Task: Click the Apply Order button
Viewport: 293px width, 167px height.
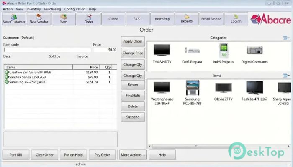Action: (x=133, y=41)
